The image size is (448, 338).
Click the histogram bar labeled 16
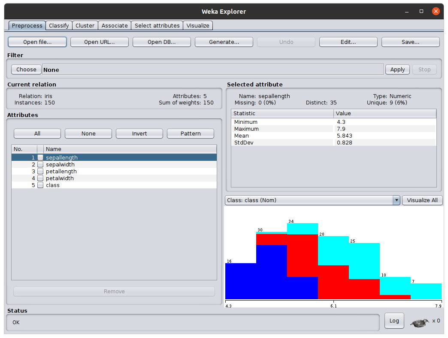[241, 281]
